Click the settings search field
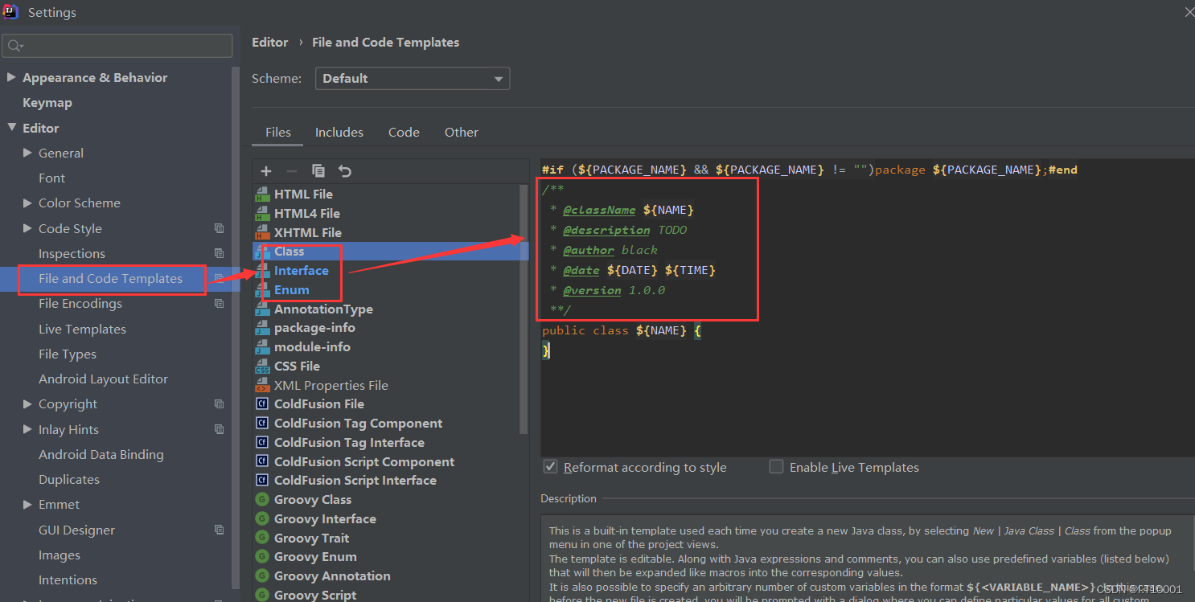This screenshot has height=602, width=1195. click(x=117, y=46)
